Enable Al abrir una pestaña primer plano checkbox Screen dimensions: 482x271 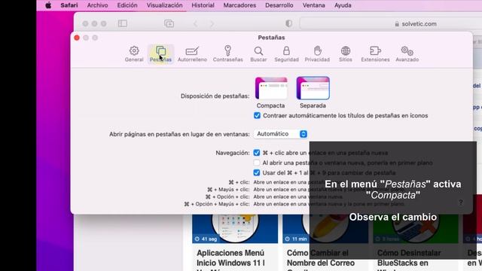click(x=256, y=163)
